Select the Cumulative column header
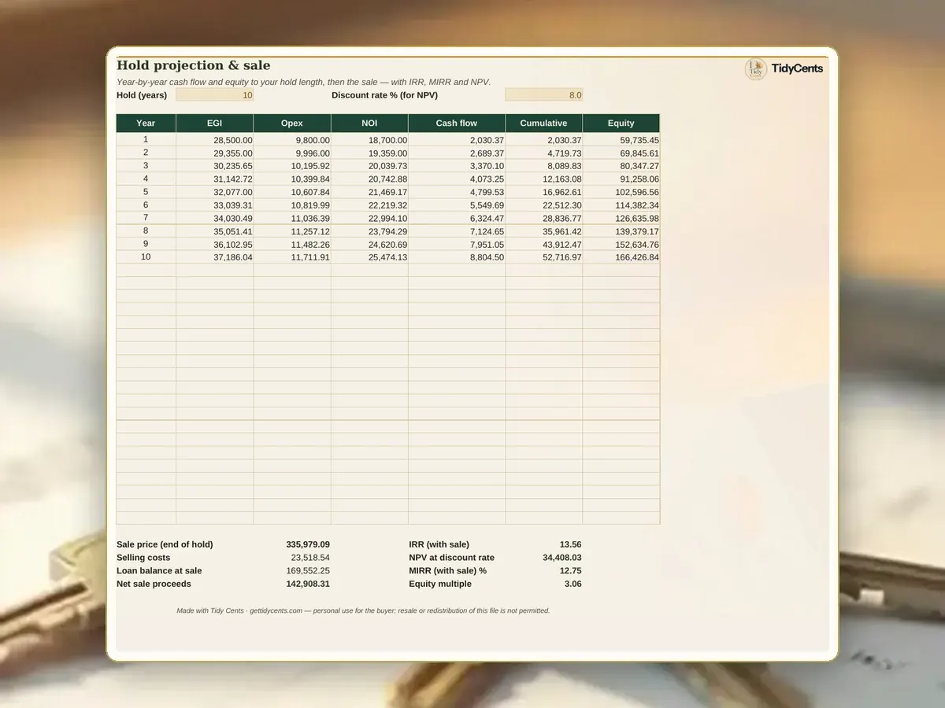This screenshot has height=708, width=945. pyautogui.click(x=543, y=123)
